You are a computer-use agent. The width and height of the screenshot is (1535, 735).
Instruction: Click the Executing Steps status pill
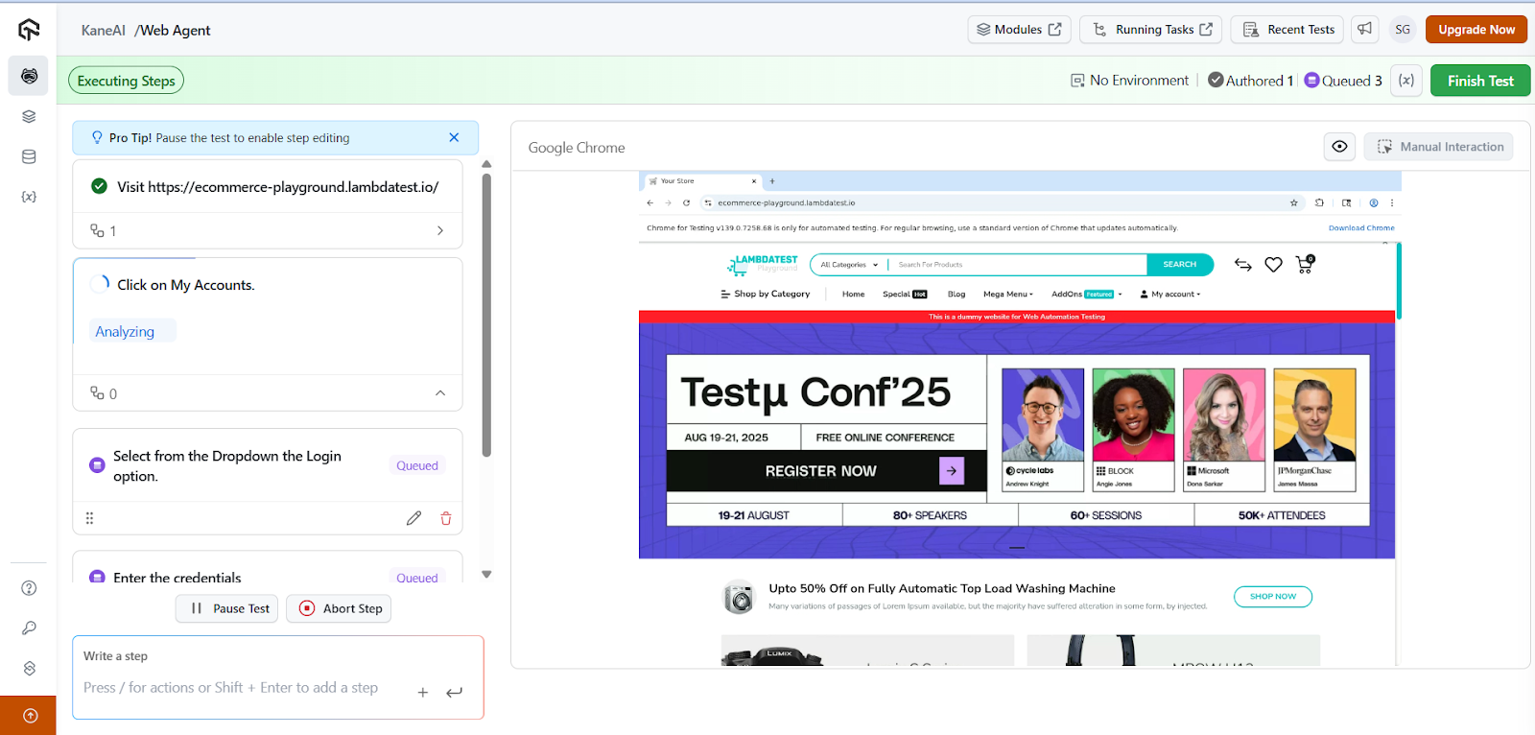[126, 81]
